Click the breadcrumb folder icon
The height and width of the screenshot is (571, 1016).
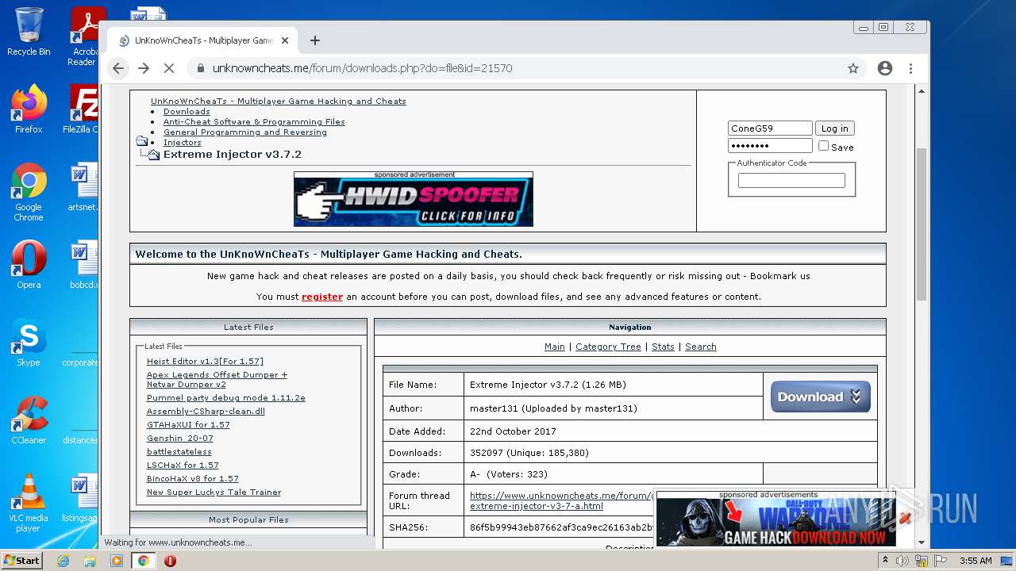[141, 141]
